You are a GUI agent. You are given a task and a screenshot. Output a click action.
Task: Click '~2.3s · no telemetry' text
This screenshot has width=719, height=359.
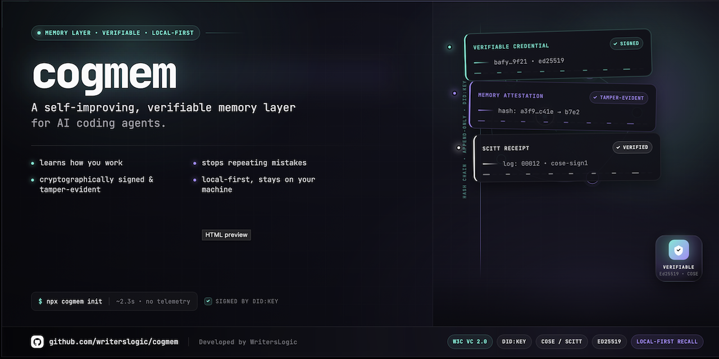(153, 301)
